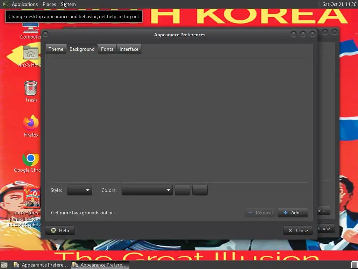The image size is (358, 269).
Task: Click the first Appearance Preferences taskbar entry
Action: [41, 265]
